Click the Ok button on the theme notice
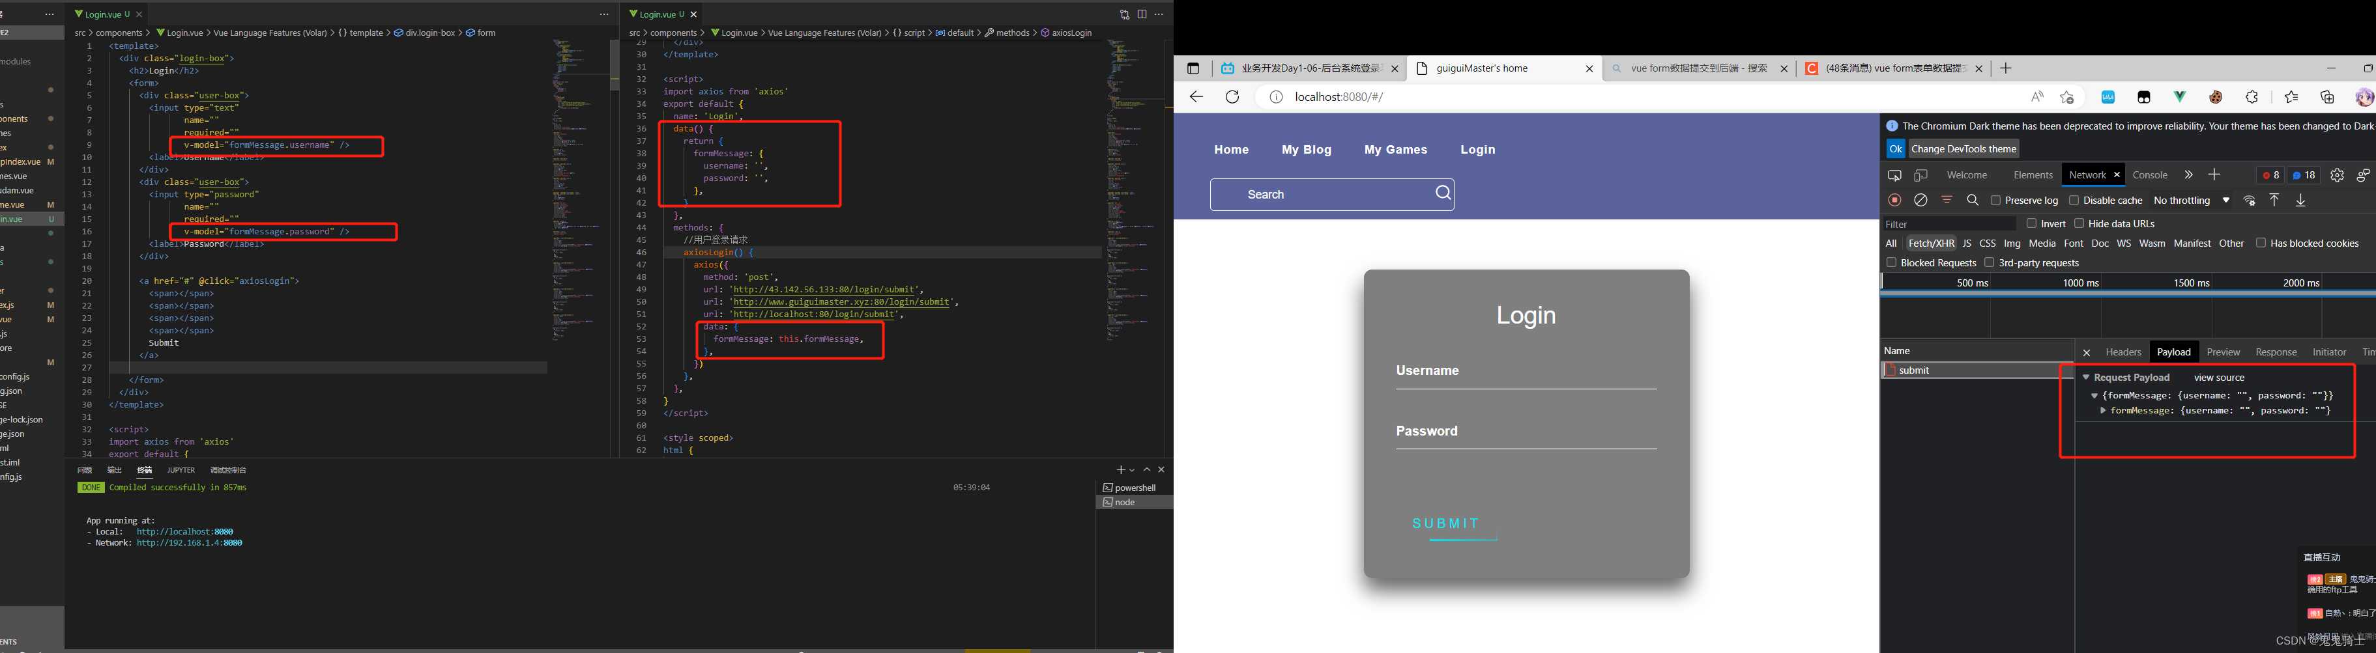 (1896, 149)
